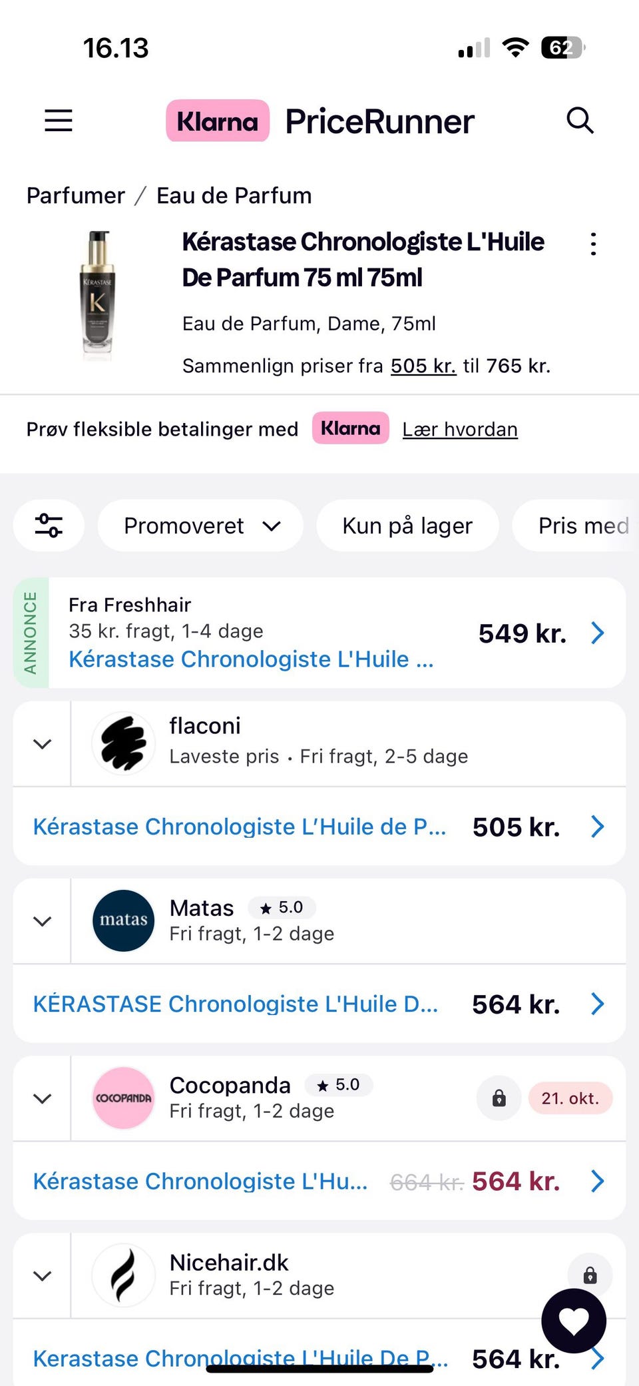The height and width of the screenshot is (1386, 639).
Task: Tap the search magnifier icon
Action: pyautogui.click(x=580, y=121)
